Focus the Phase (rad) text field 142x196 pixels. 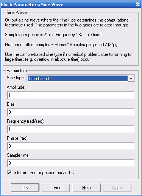click(71, 146)
